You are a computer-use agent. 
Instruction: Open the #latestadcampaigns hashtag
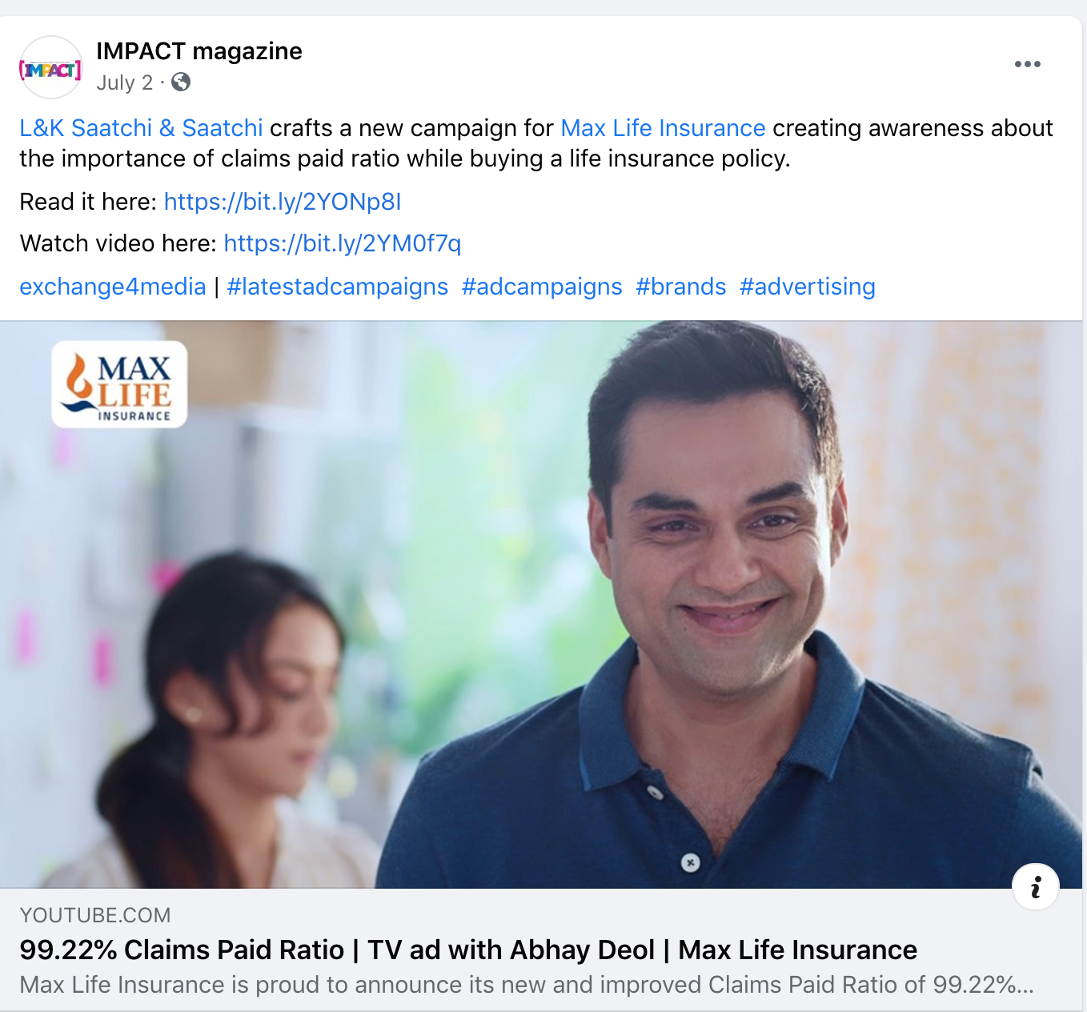pos(338,287)
